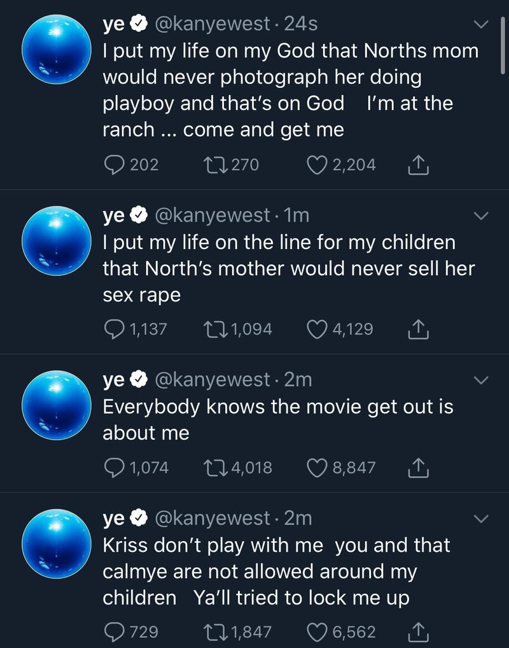Screen dimensions: 509x648
Task: Share the tweet posted 24s ago
Action: (417, 166)
